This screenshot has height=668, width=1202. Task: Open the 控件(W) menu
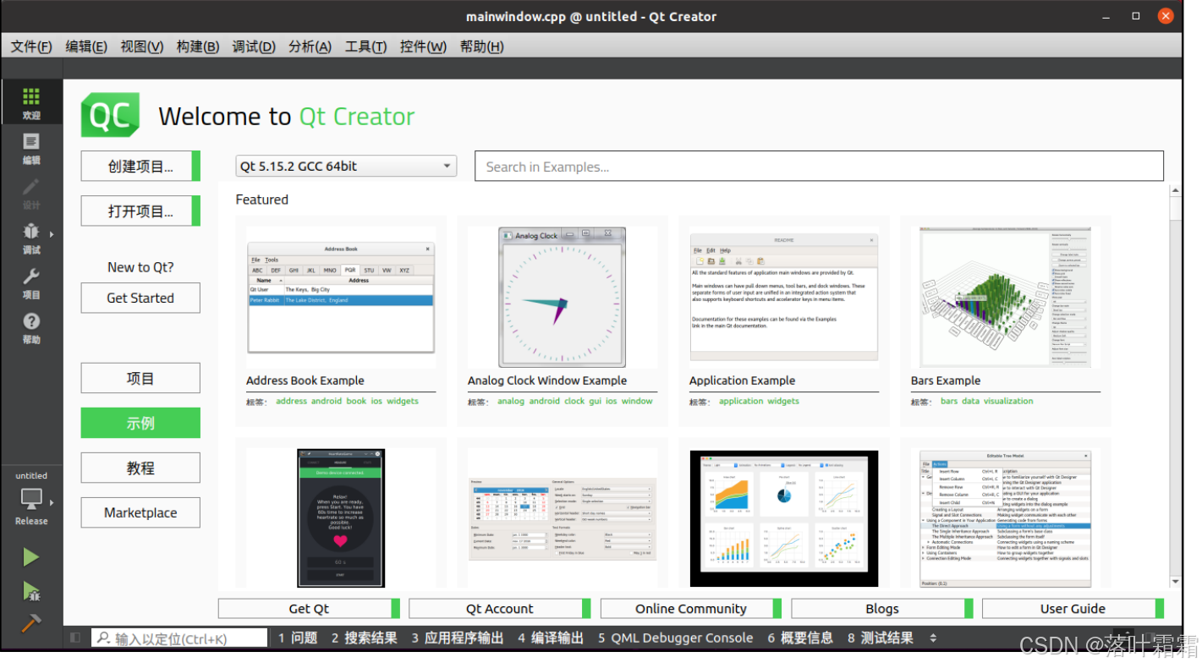[x=423, y=47]
